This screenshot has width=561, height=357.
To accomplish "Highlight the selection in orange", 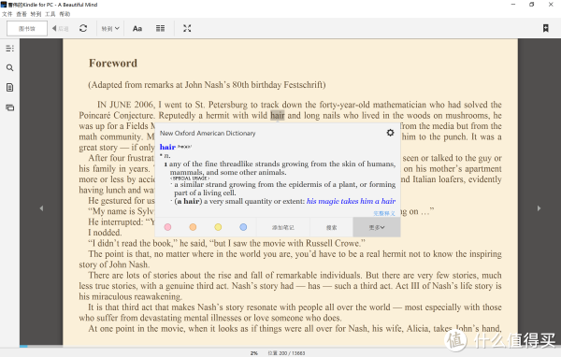I will tap(193, 227).
